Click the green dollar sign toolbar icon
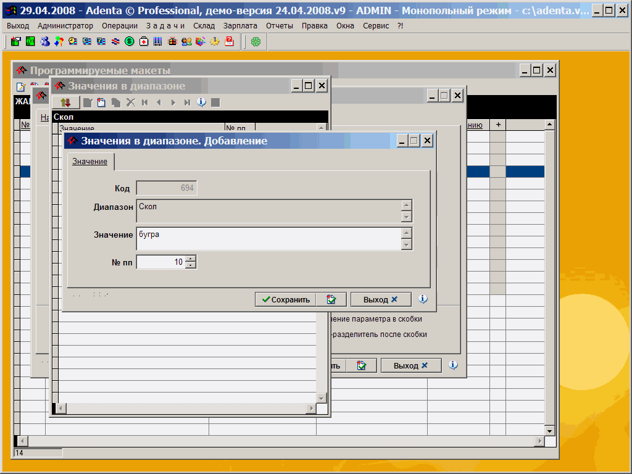The height and width of the screenshot is (474, 632). (129, 41)
